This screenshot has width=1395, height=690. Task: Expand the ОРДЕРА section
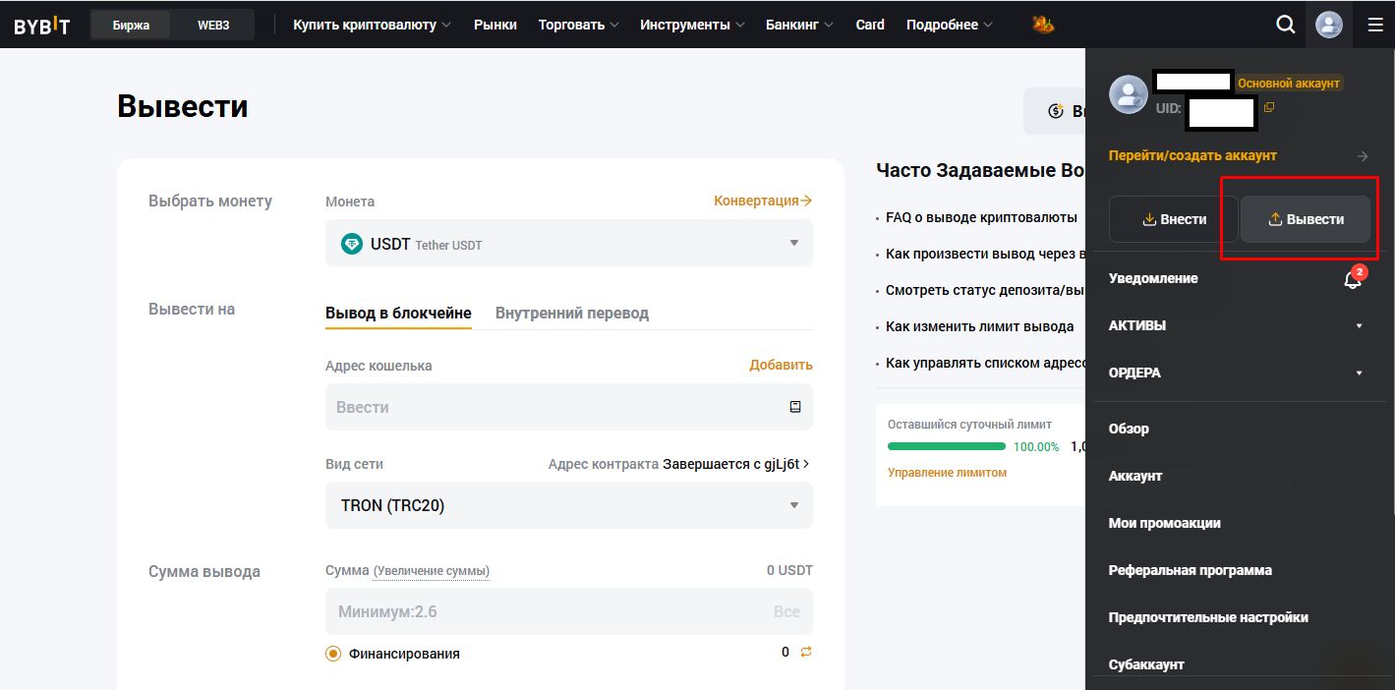click(1236, 373)
